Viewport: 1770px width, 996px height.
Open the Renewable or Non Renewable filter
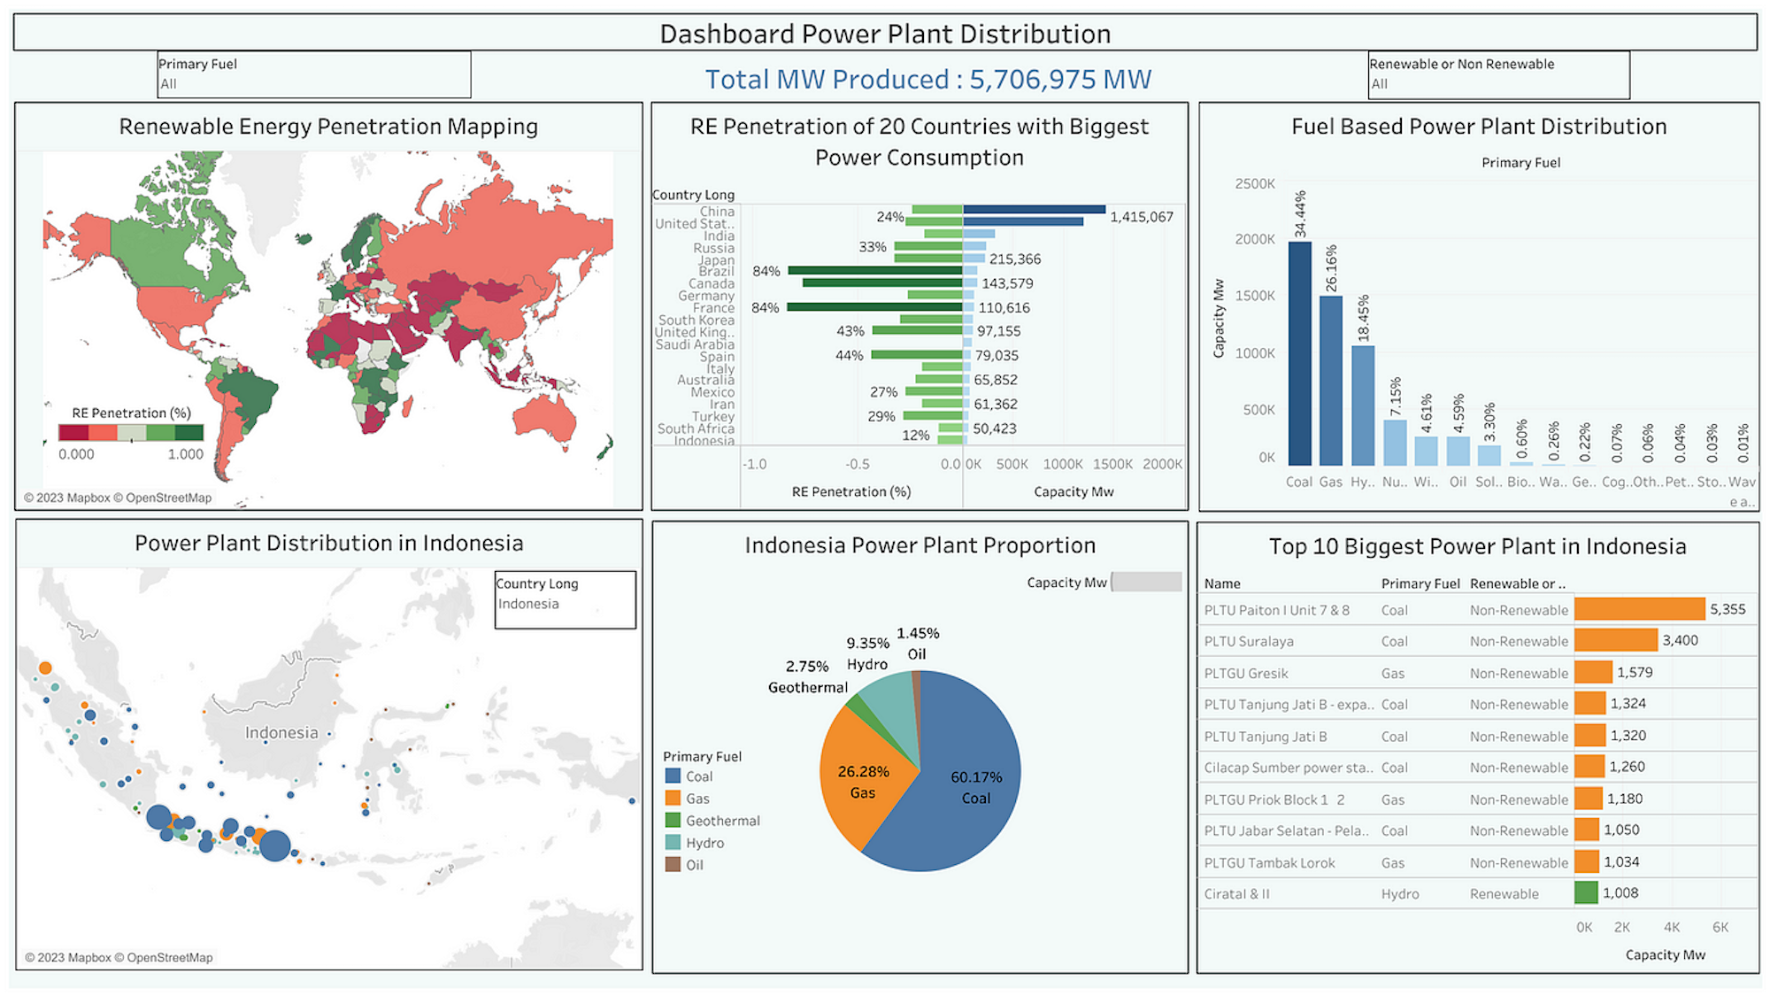tap(1497, 83)
